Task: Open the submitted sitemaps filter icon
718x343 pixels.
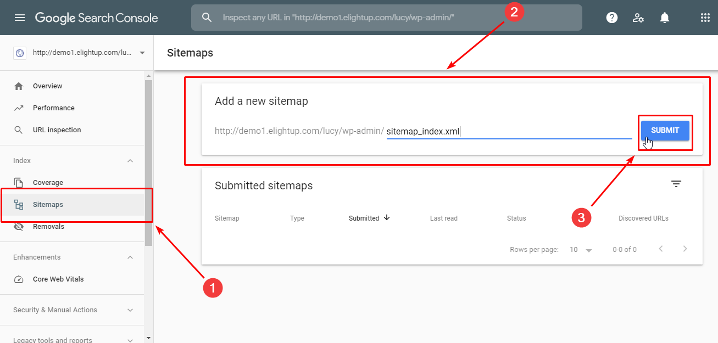Action: coord(676,184)
